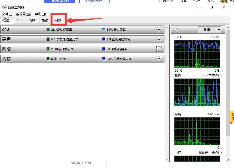
Task: Expand the 网络 section chevron
Action: (x=159, y=49)
